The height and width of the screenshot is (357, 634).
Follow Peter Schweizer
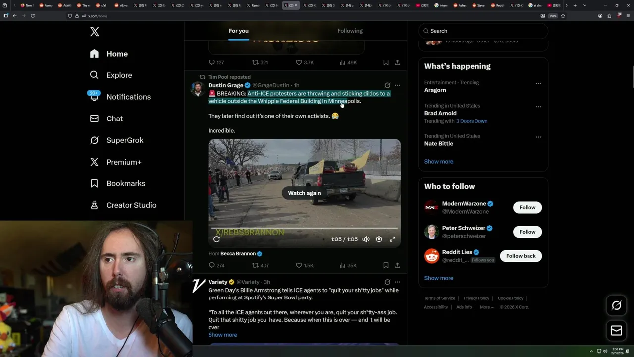(x=528, y=232)
